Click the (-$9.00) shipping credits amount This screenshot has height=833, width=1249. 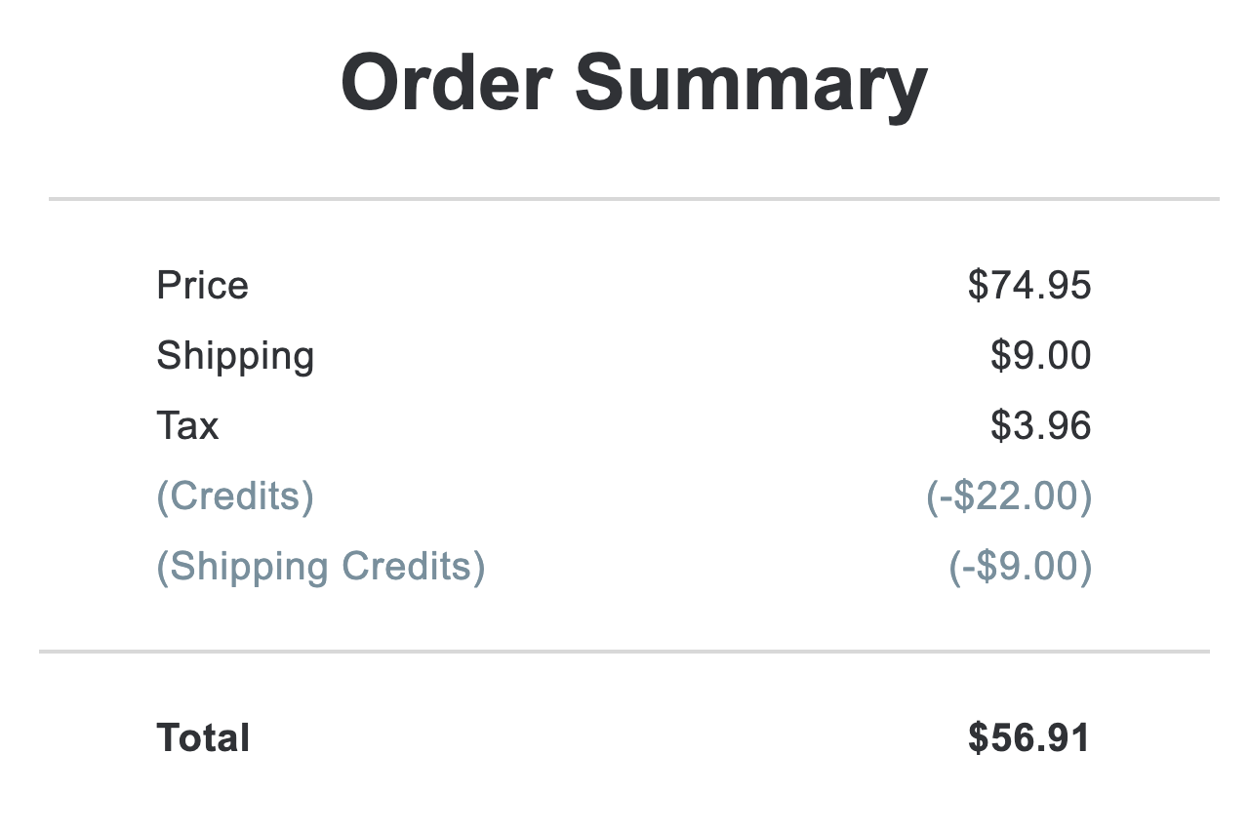pyautogui.click(x=1021, y=568)
